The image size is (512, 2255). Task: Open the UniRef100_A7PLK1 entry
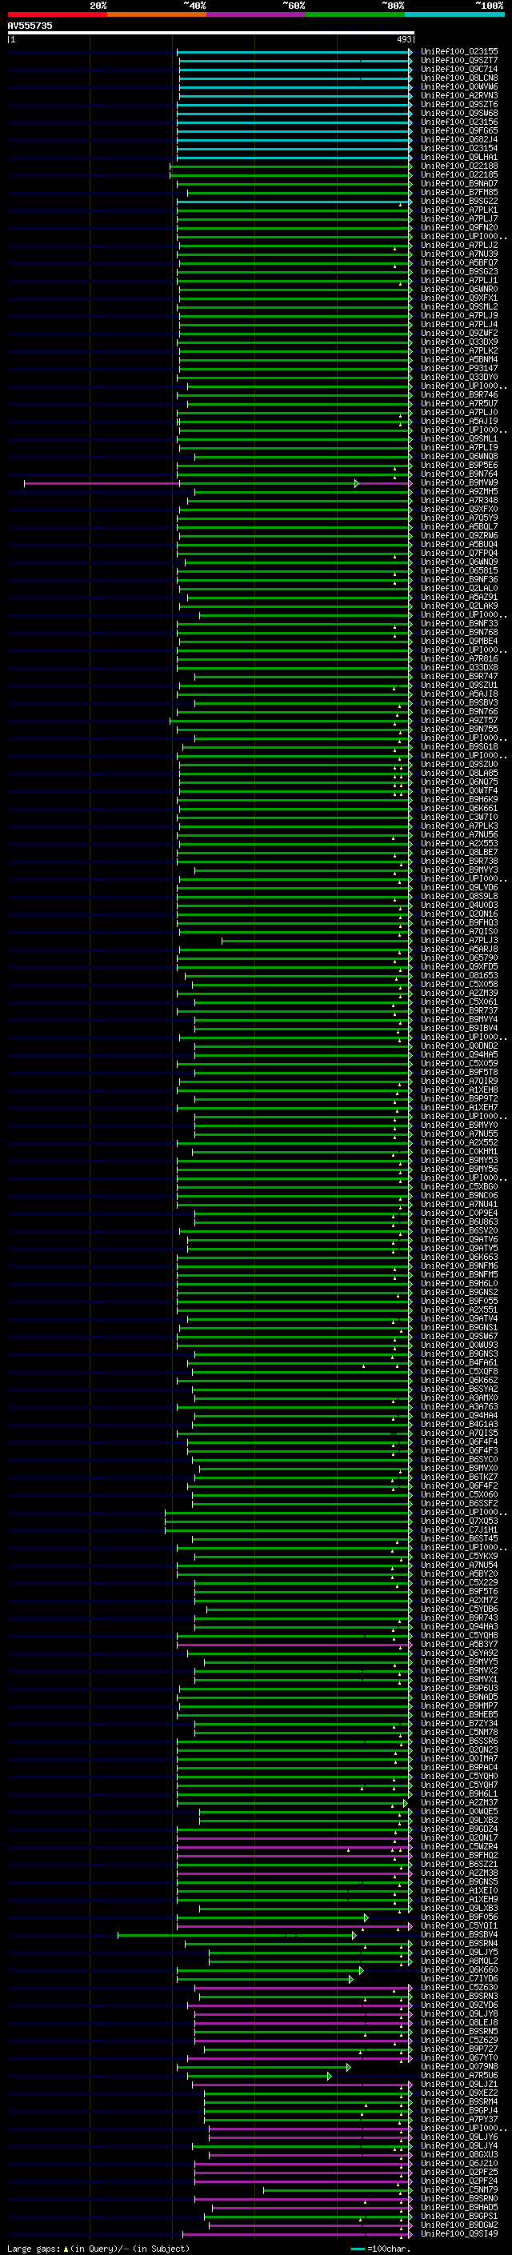click(459, 210)
